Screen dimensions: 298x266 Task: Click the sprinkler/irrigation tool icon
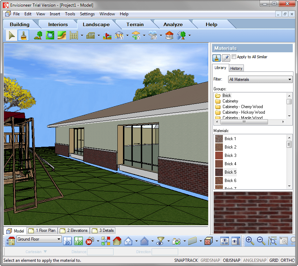pyautogui.click(x=107, y=36)
